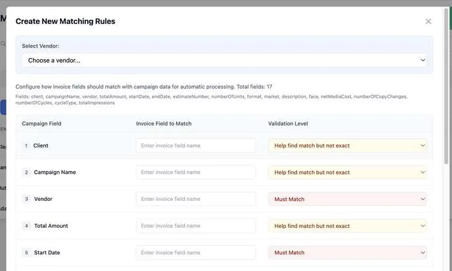Image resolution: width=452 pixels, height=271 pixels.
Task: Click the Fields list text starting with client
Action: (211, 99)
